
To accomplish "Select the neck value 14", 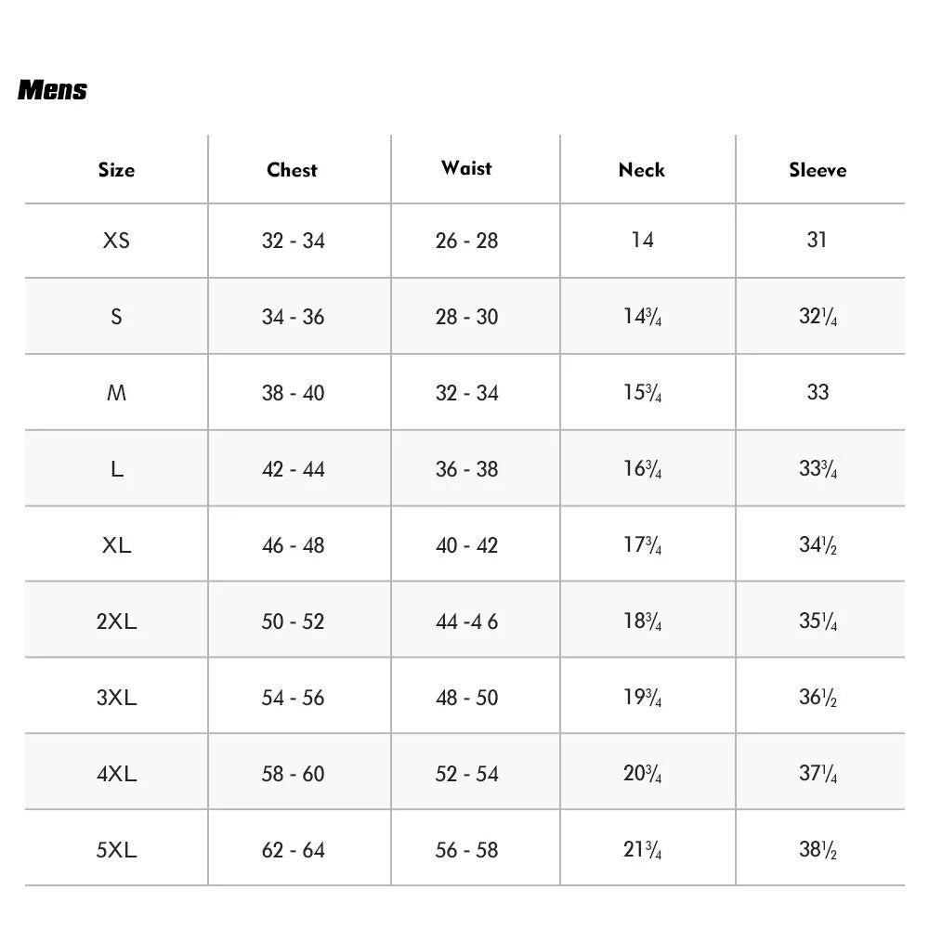I will click(x=642, y=240).
